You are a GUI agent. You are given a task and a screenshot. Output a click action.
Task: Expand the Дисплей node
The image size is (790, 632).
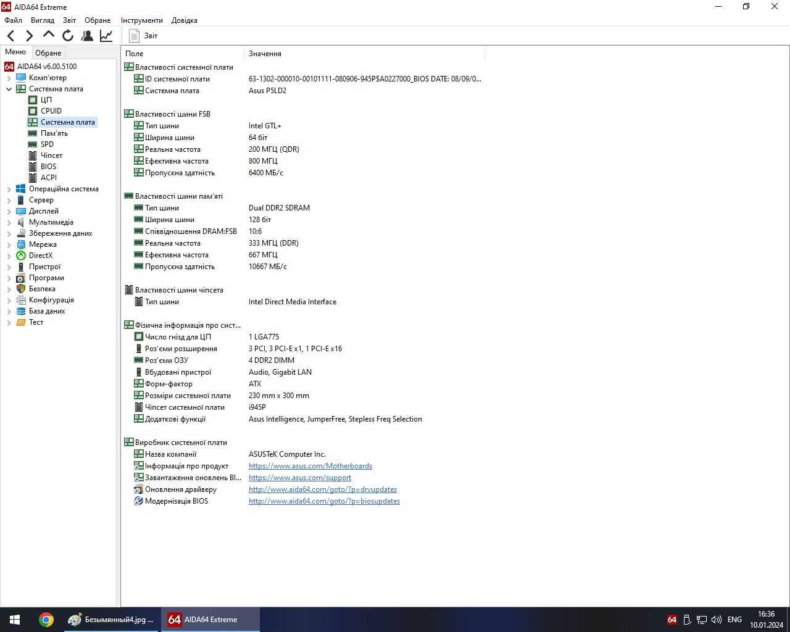[9, 211]
